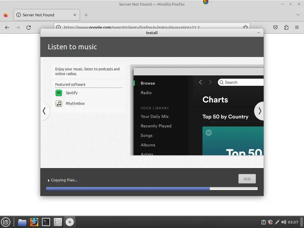Open Pocket save icon in Firefox
Viewport: 304px width, 228px height.
275,27
